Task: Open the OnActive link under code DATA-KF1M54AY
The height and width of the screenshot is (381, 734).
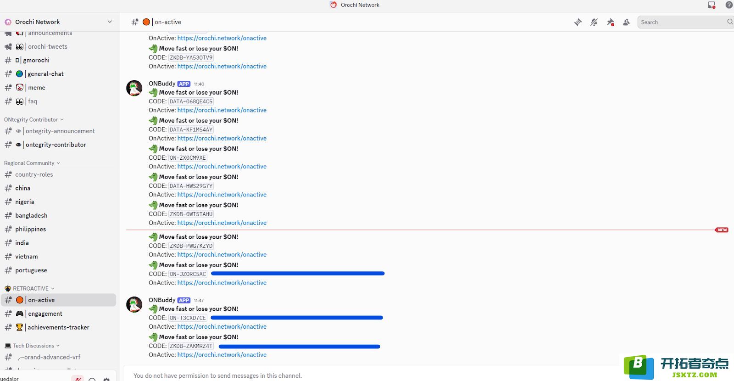Action: 222,138
